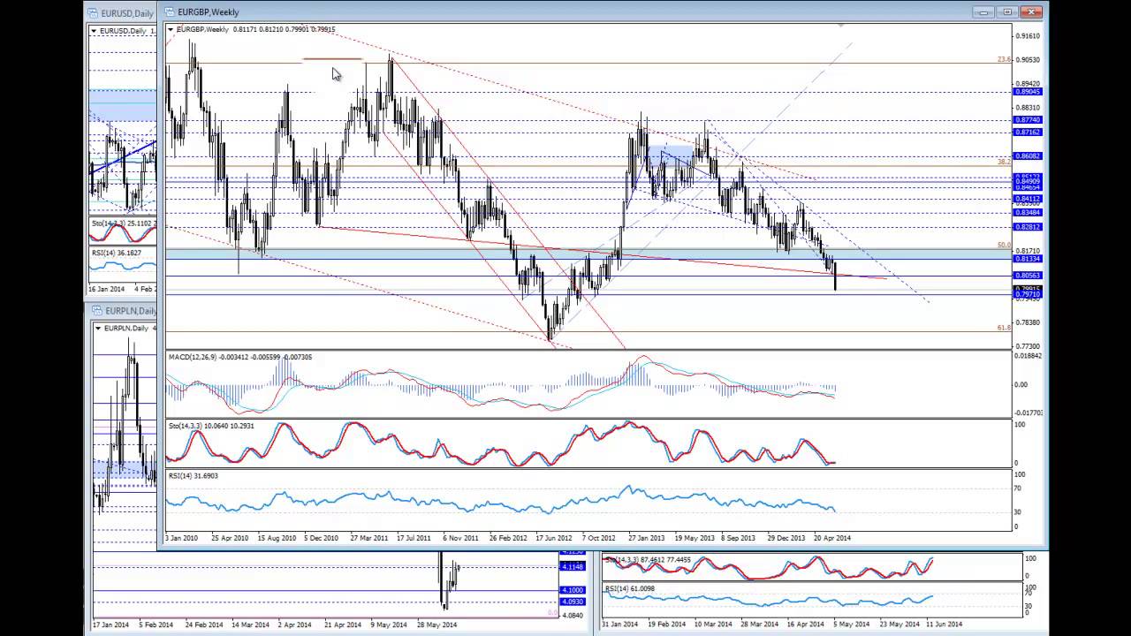Click the 0.82812 price level tag
The width and height of the screenshot is (1131, 636).
[1028, 227]
